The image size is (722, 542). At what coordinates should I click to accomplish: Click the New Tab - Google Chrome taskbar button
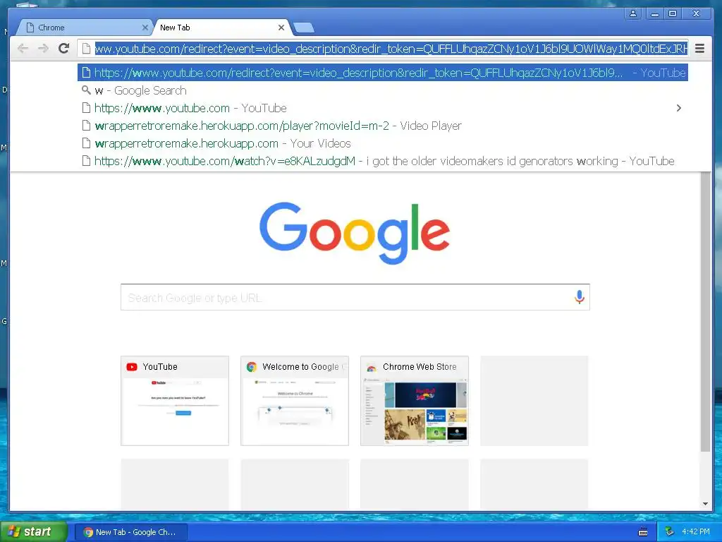coord(131,532)
